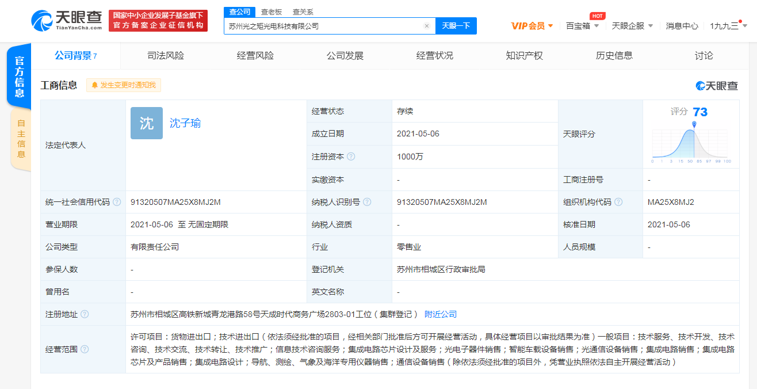Clear the search box with the × icon
The height and width of the screenshot is (389, 757).
(x=426, y=26)
